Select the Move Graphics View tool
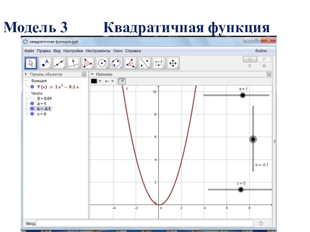This screenshot has width=310, height=232. point(173,63)
